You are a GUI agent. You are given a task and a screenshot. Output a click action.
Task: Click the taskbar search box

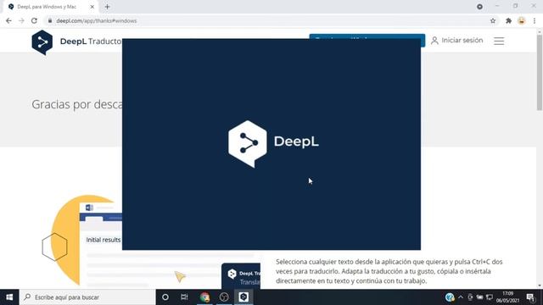pos(87,297)
